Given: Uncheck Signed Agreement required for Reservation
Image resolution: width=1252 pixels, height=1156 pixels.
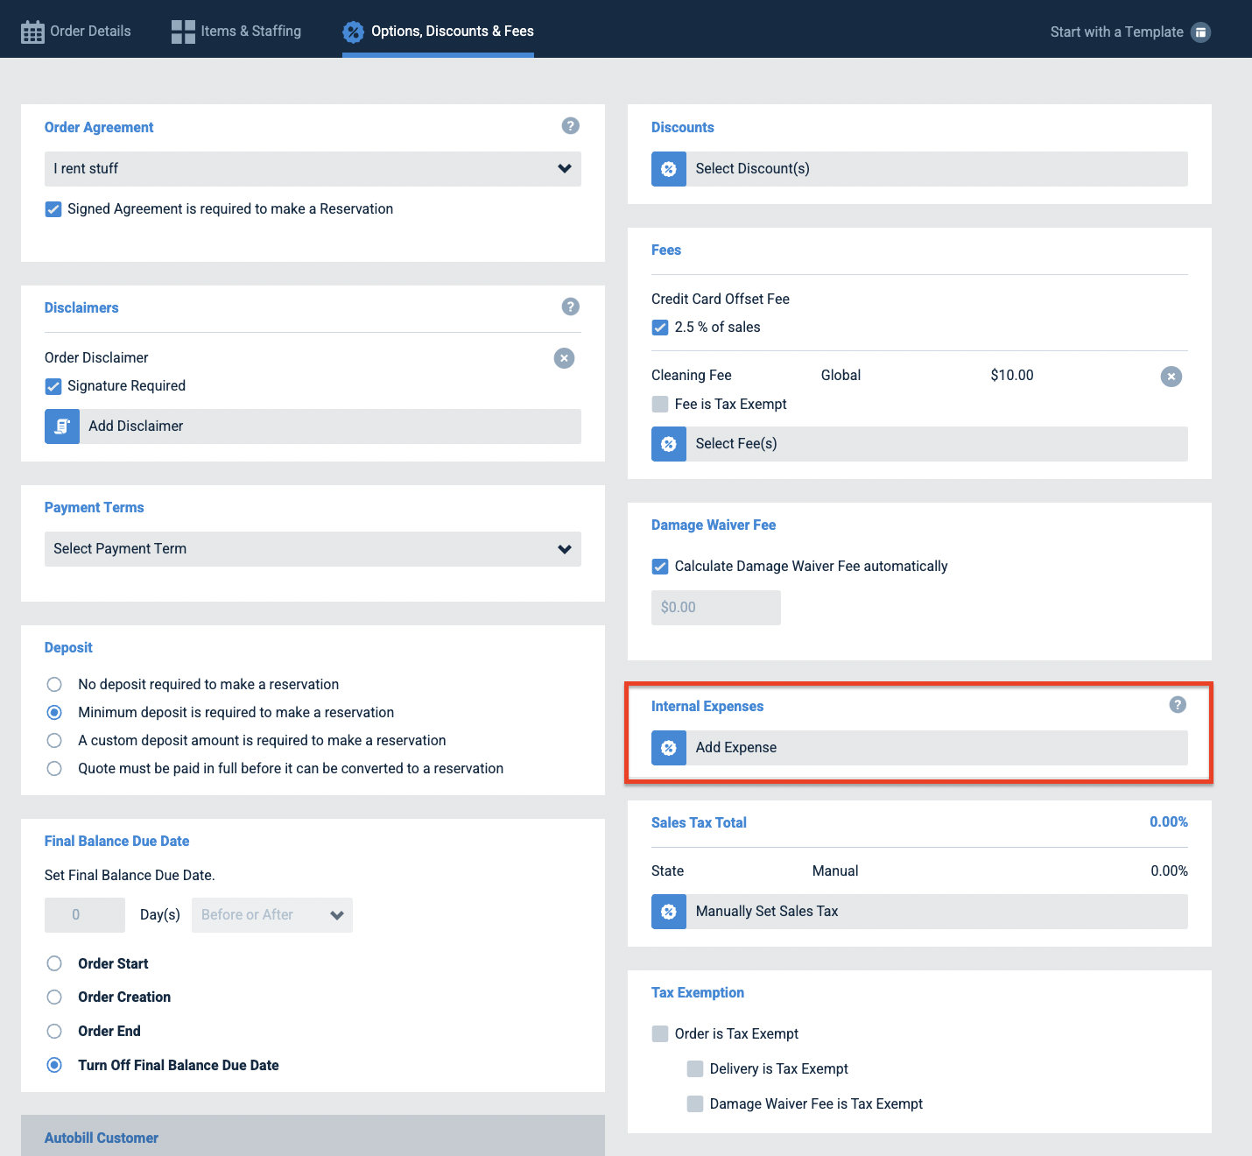Looking at the screenshot, I should pyautogui.click(x=53, y=209).
